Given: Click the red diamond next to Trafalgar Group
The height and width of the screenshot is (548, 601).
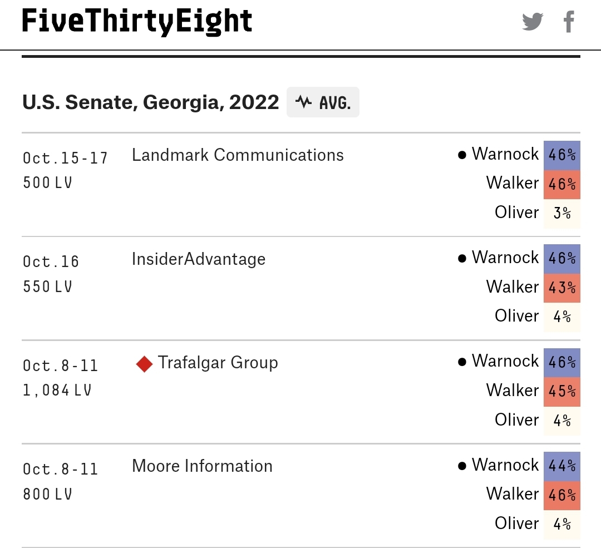Looking at the screenshot, I should pyautogui.click(x=145, y=364).
